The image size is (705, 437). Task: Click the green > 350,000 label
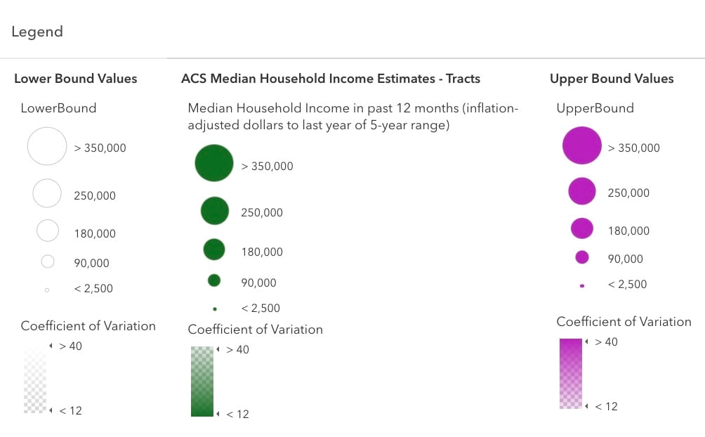pos(268,167)
